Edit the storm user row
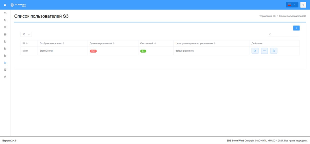Viewport: 310px width, 144px height. pyautogui.click(x=255, y=51)
